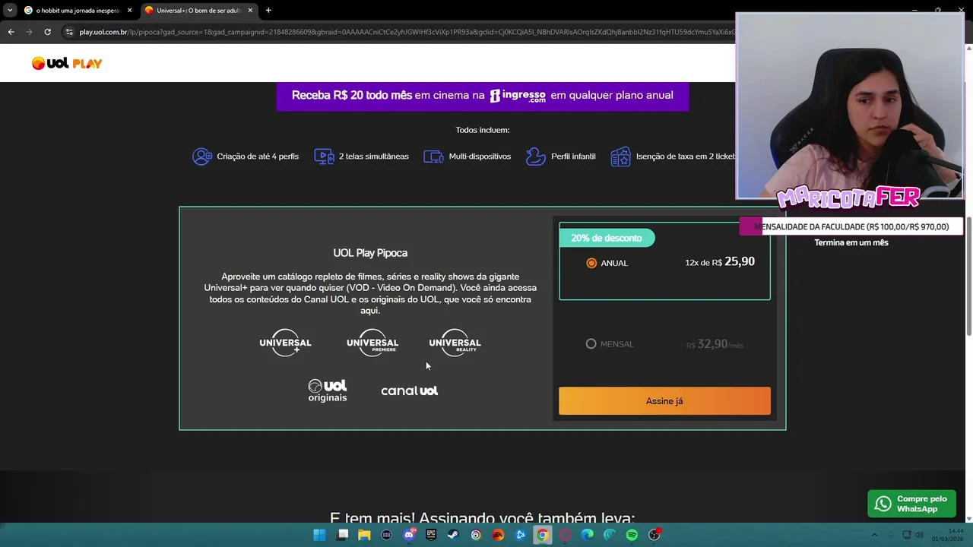Image resolution: width=973 pixels, height=547 pixels.
Task: Click the Universal Reality logo
Action: coord(455,343)
